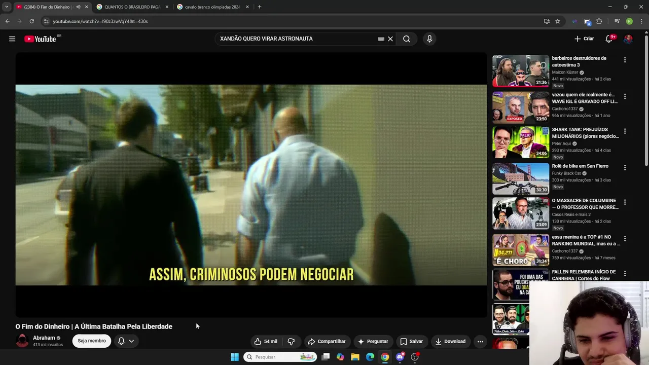Like the video with 54 mil thumbs up
The height and width of the screenshot is (365, 649).
pyautogui.click(x=266, y=341)
